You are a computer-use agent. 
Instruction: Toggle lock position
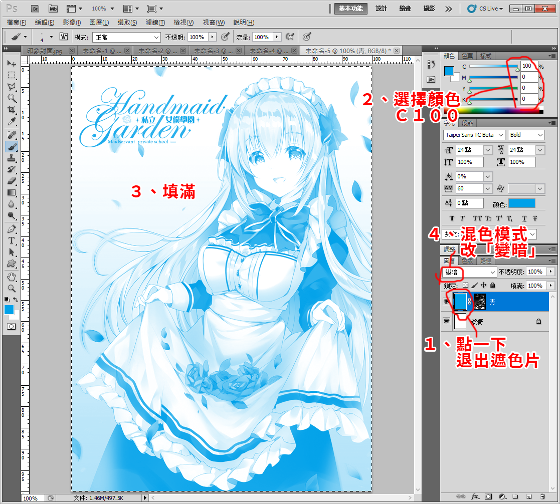click(x=484, y=285)
